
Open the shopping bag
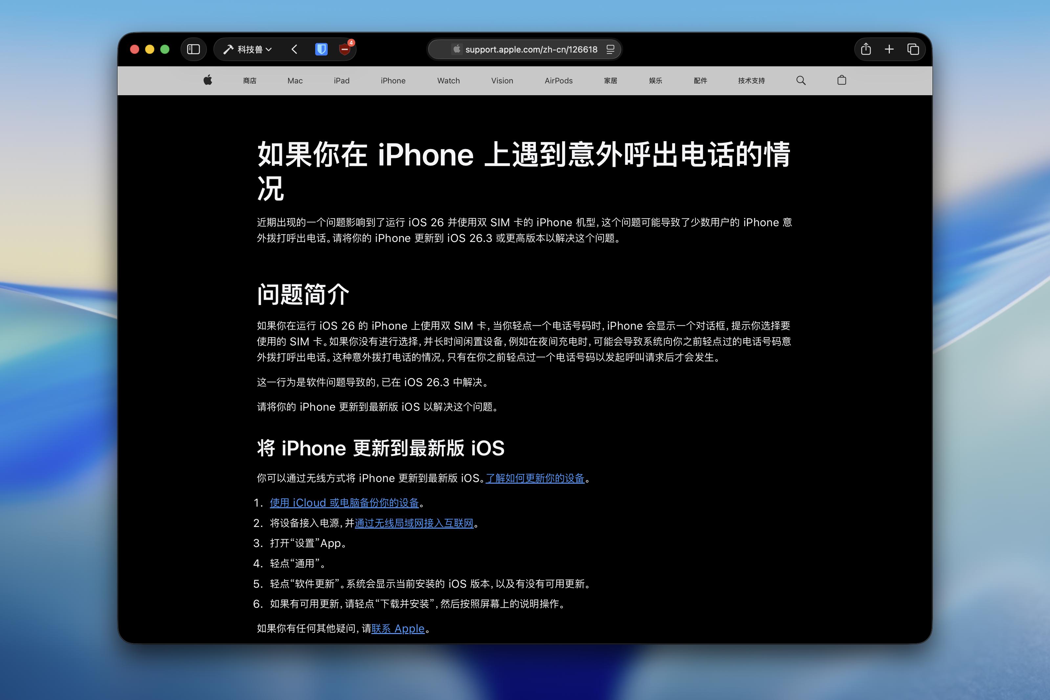[x=842, y=80]
